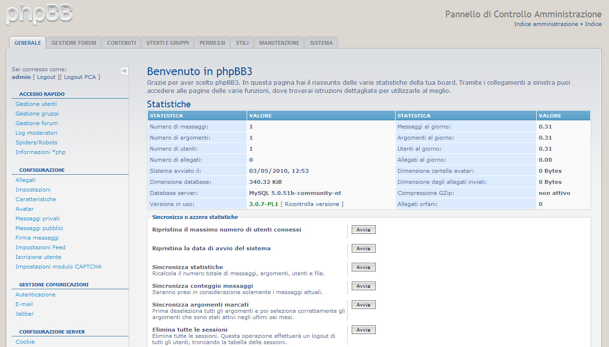Click the Configurazione section header

point(42,170)
